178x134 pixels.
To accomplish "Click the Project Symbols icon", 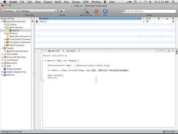I will (x=5, y=69).
